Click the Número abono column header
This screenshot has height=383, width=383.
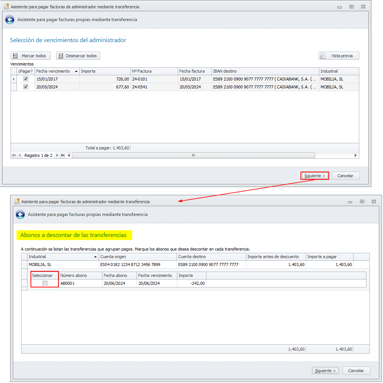tap(81, 275)
